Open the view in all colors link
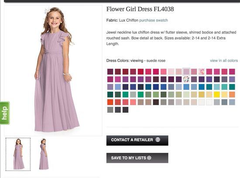The image size is (240, 178). 224,61
